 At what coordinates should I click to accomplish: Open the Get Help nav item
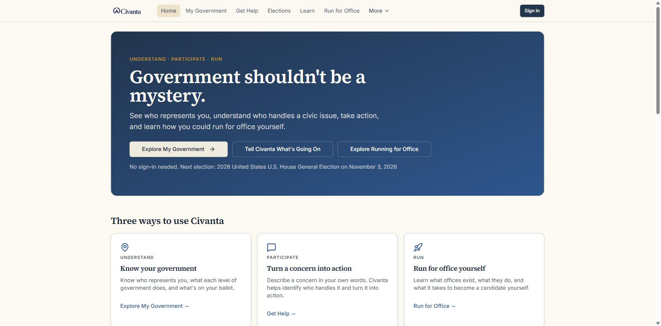tap(247, 11)
